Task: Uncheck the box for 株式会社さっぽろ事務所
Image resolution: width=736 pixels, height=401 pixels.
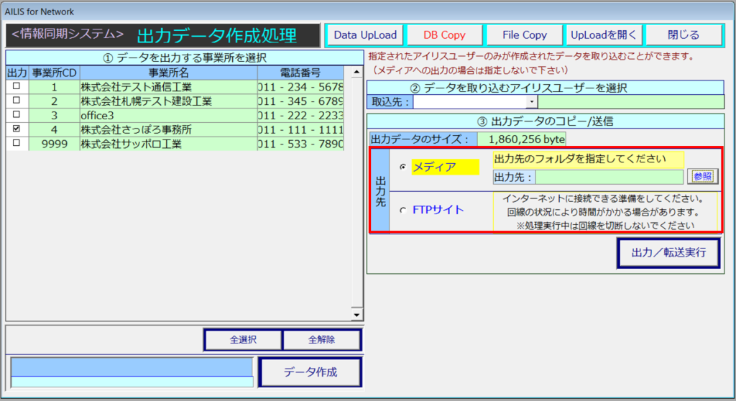Action: pos(17,129)
